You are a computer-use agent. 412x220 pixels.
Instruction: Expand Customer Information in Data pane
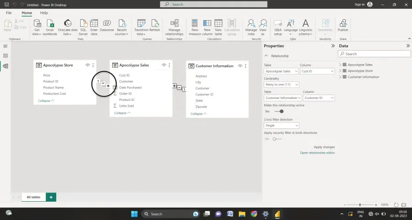(x=340, y=77)
